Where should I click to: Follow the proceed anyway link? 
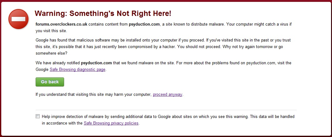168,95
